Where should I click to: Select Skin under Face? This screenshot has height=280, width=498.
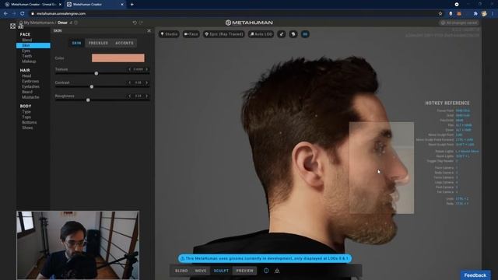[x=33, y=45]
